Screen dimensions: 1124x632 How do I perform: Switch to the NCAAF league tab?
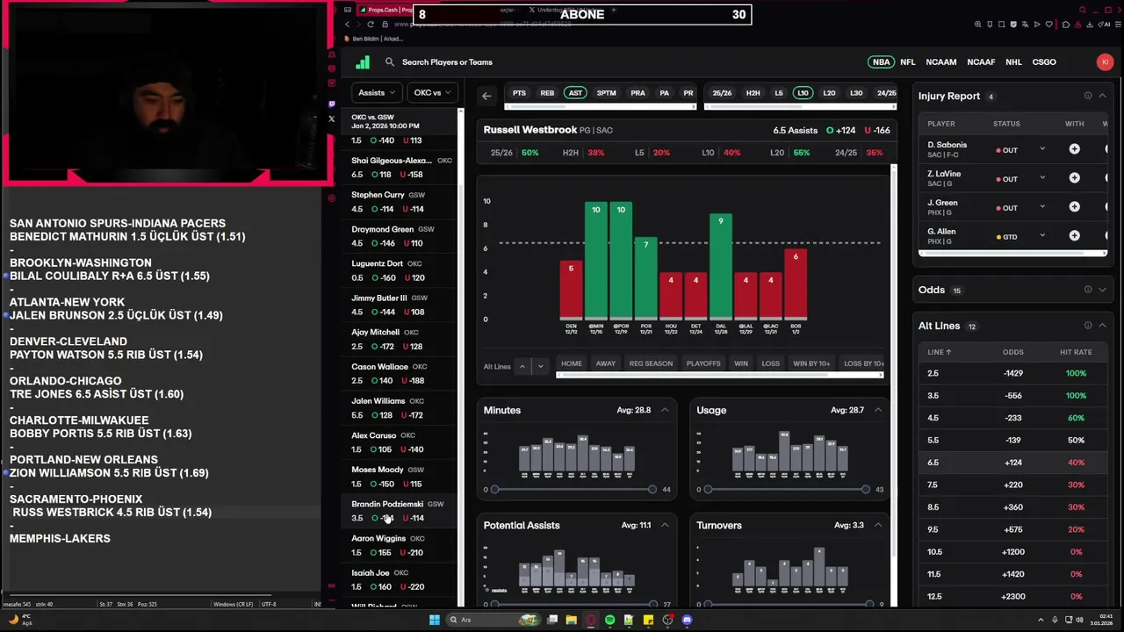[x=981, y=62]
